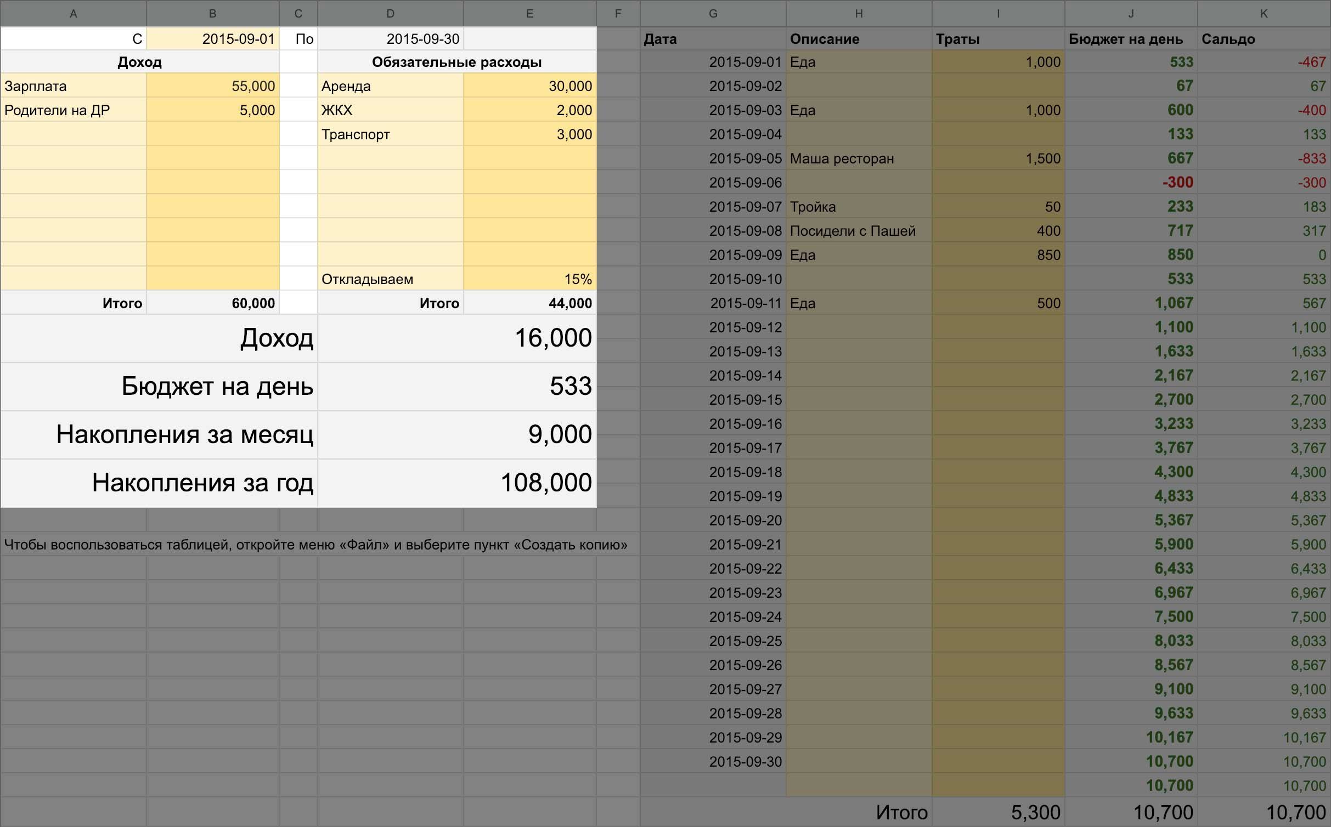Screen dimensions: 1331x827
Task: Select the 'Описание' column title
Action: click(859, 39)
